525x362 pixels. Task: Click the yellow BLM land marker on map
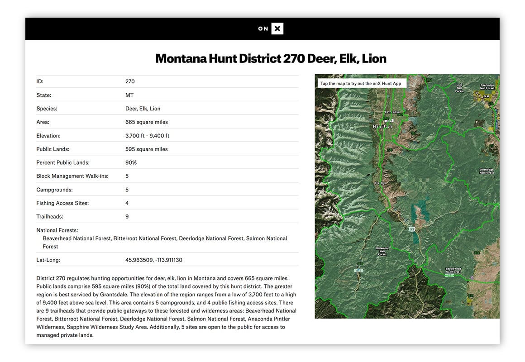487,96
